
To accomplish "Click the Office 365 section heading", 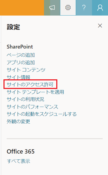I will click(21, 151).
